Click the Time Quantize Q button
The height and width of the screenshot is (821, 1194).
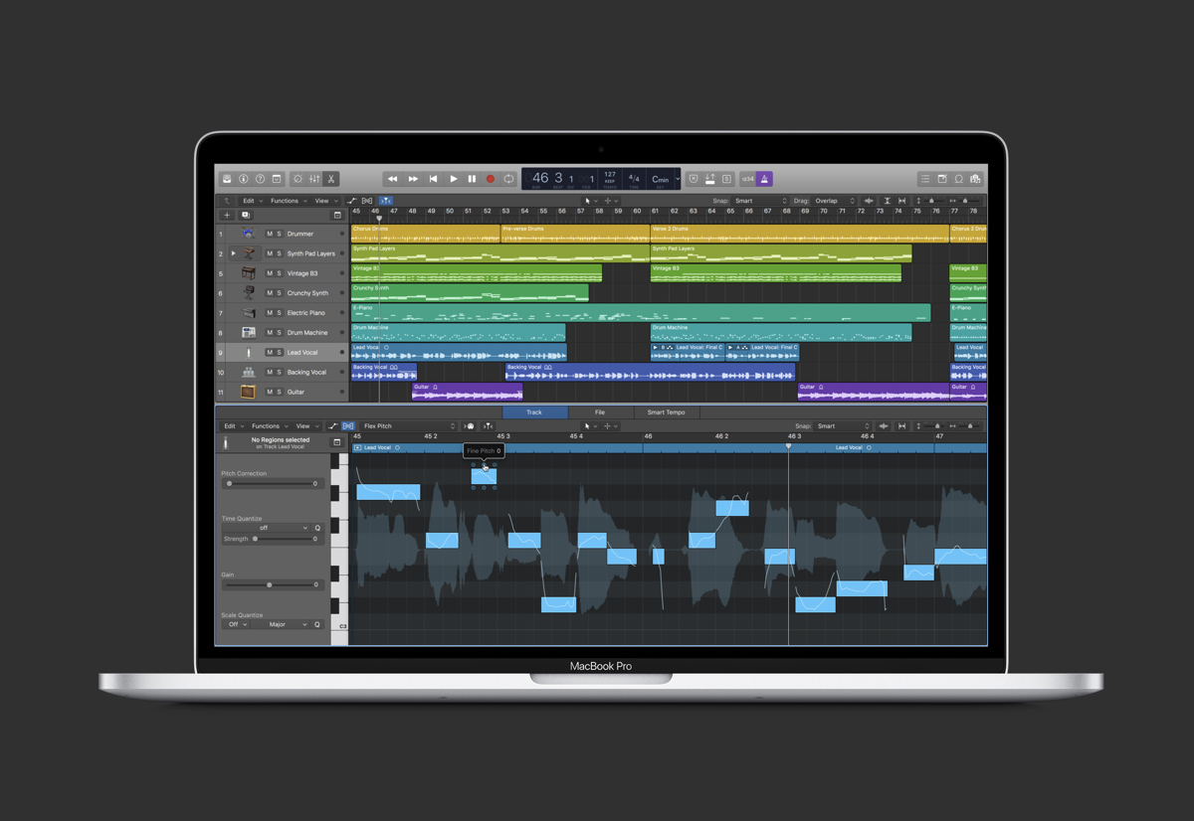[318, 528]
